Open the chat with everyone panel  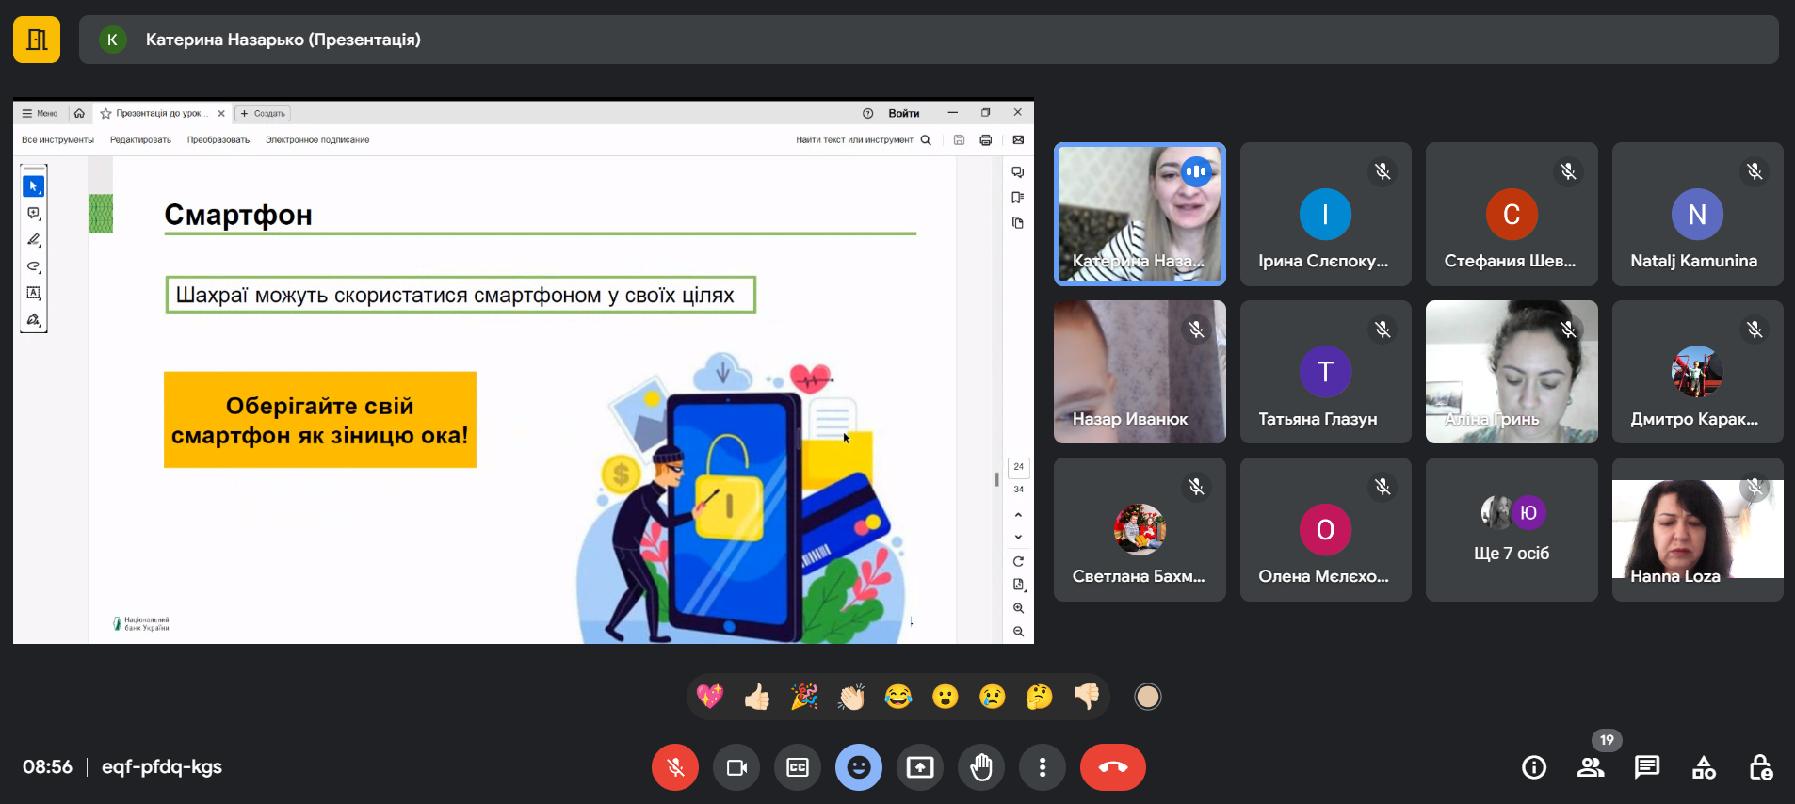pyautogui.click(x=1647, y=767)
